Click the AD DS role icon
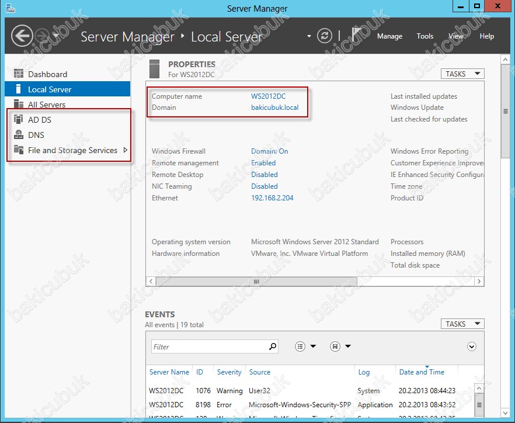Viewport: 515px width, 423px height. pyautogui.click(x=19, y=119)
